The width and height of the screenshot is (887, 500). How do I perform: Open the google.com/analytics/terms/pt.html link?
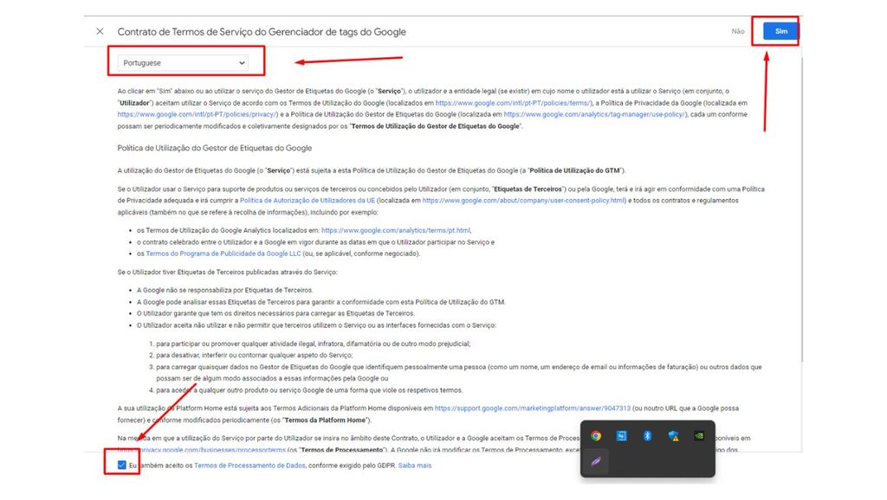(395, 230)
